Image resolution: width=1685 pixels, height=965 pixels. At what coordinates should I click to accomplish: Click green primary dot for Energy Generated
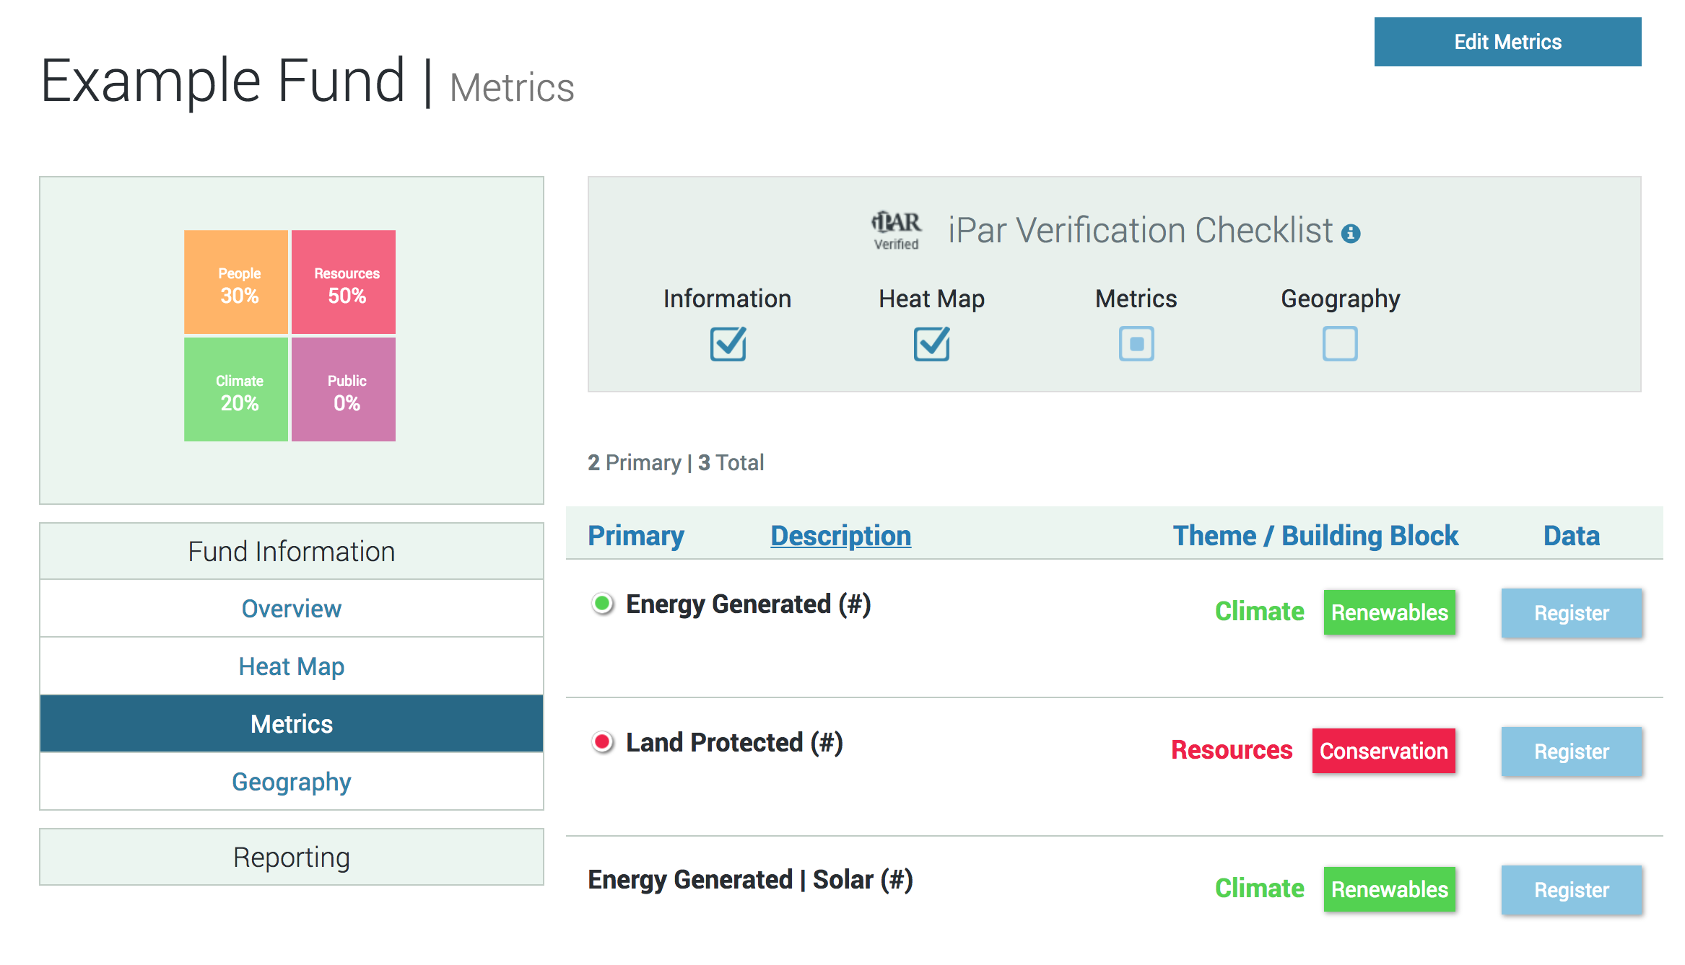point(602,604)
